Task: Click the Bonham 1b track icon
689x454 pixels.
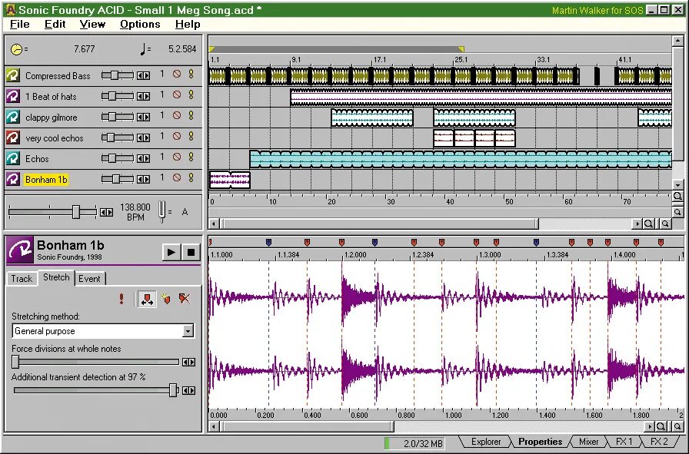Action: click(x=13, y=179)
